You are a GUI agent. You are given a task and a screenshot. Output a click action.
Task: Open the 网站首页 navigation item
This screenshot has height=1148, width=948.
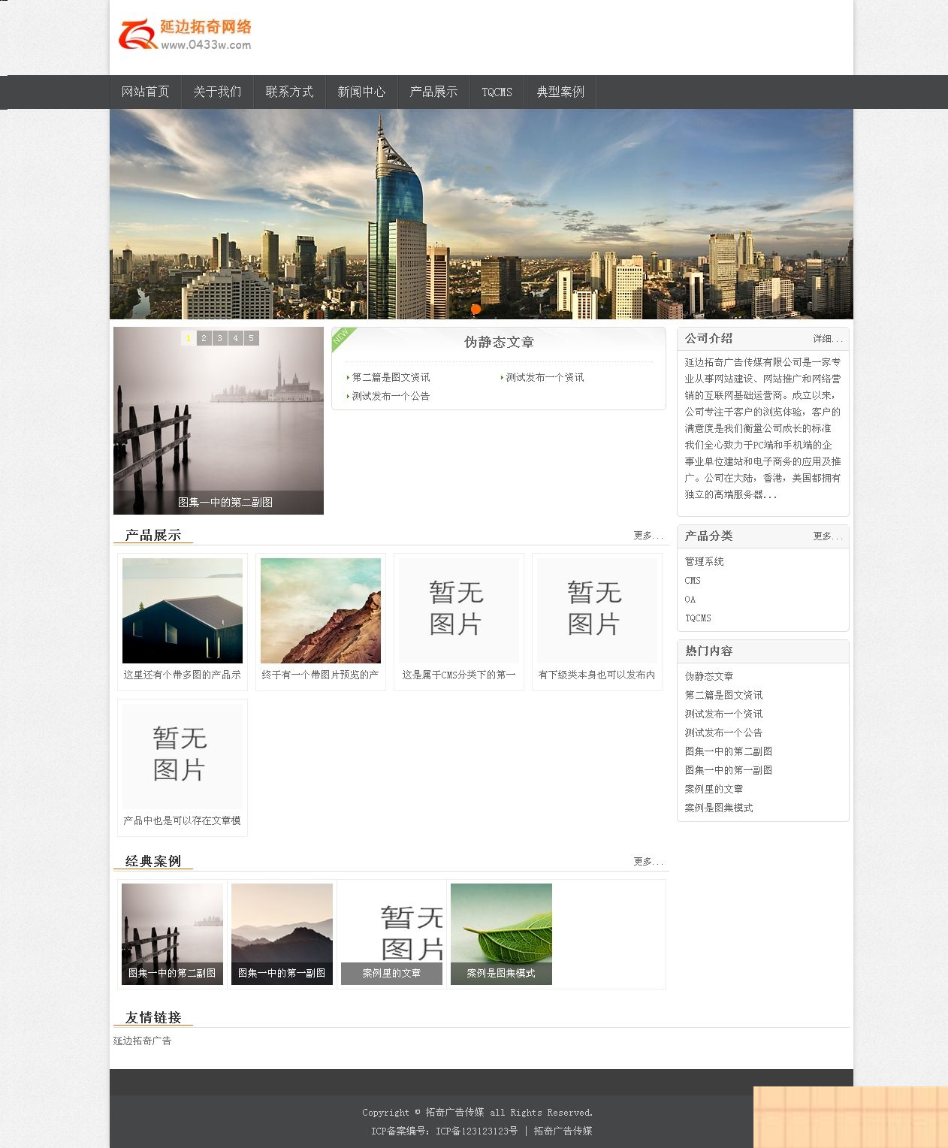[x=146, y=92]
